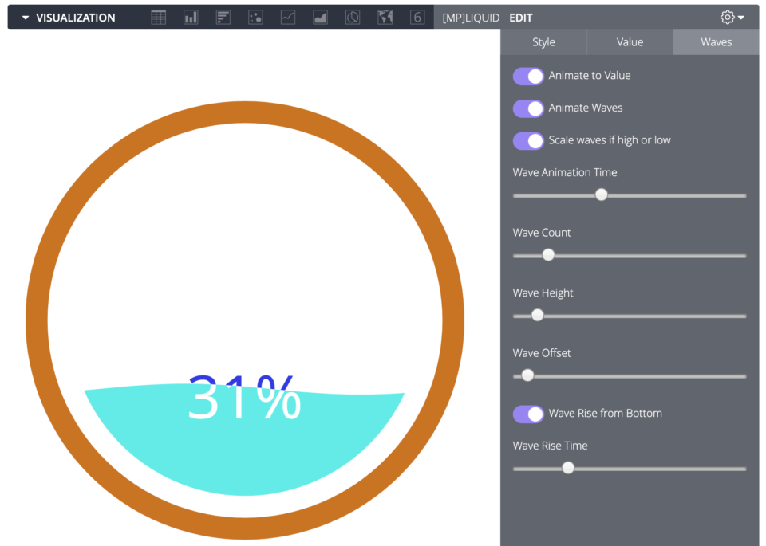
Task: Select the table visualization icon
Action: 158,17
